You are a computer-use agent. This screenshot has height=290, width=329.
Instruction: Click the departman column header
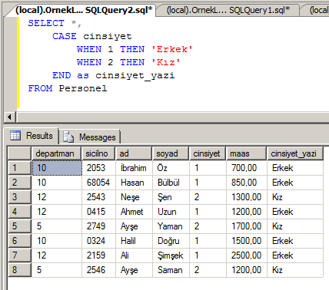[56, 153]
